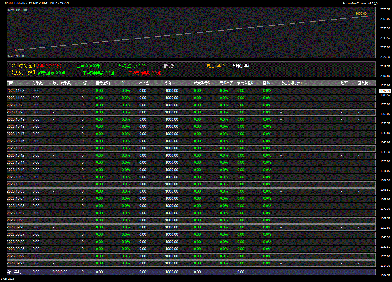Click the 浮动盈亏 floating profit label
This screenshot has height=282, width=392.
tap(127, 66)
